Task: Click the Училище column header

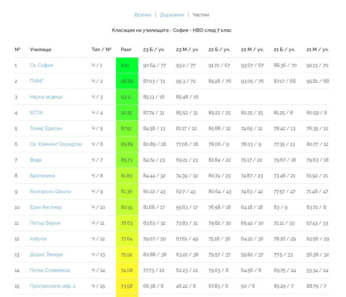Action: 41,50
